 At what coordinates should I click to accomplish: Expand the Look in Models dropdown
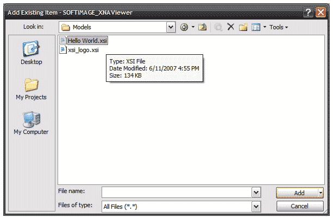[x=171, y=27]
